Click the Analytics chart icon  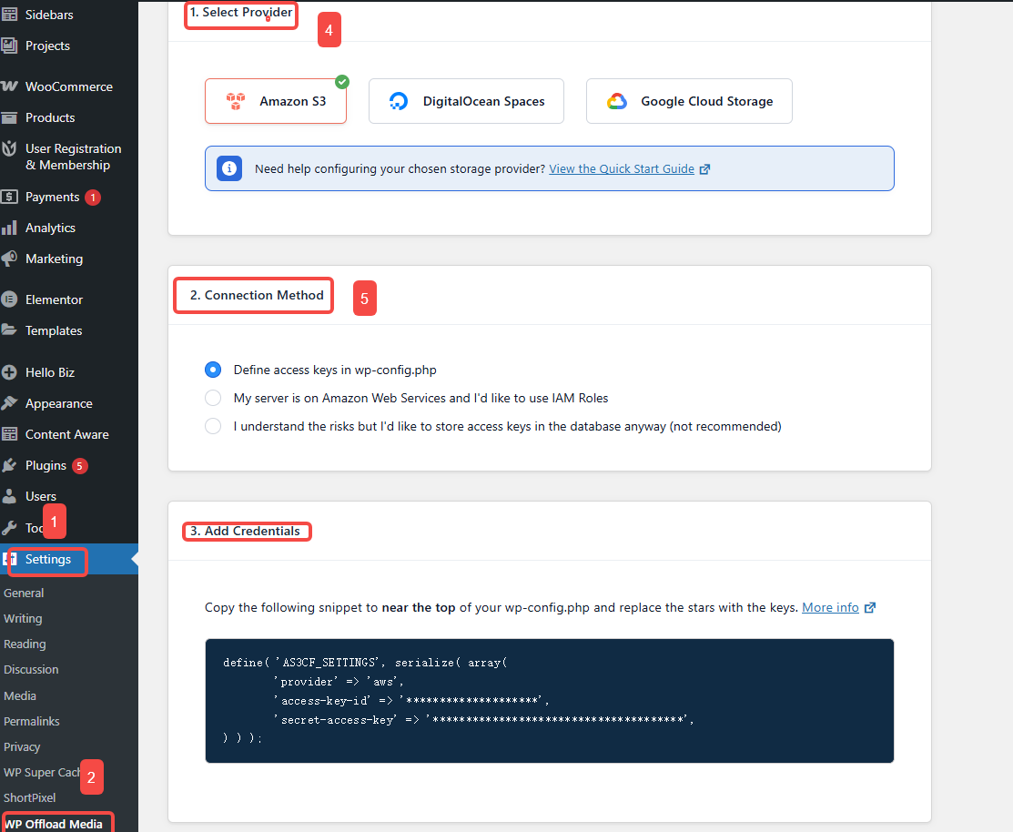[12, 228]
